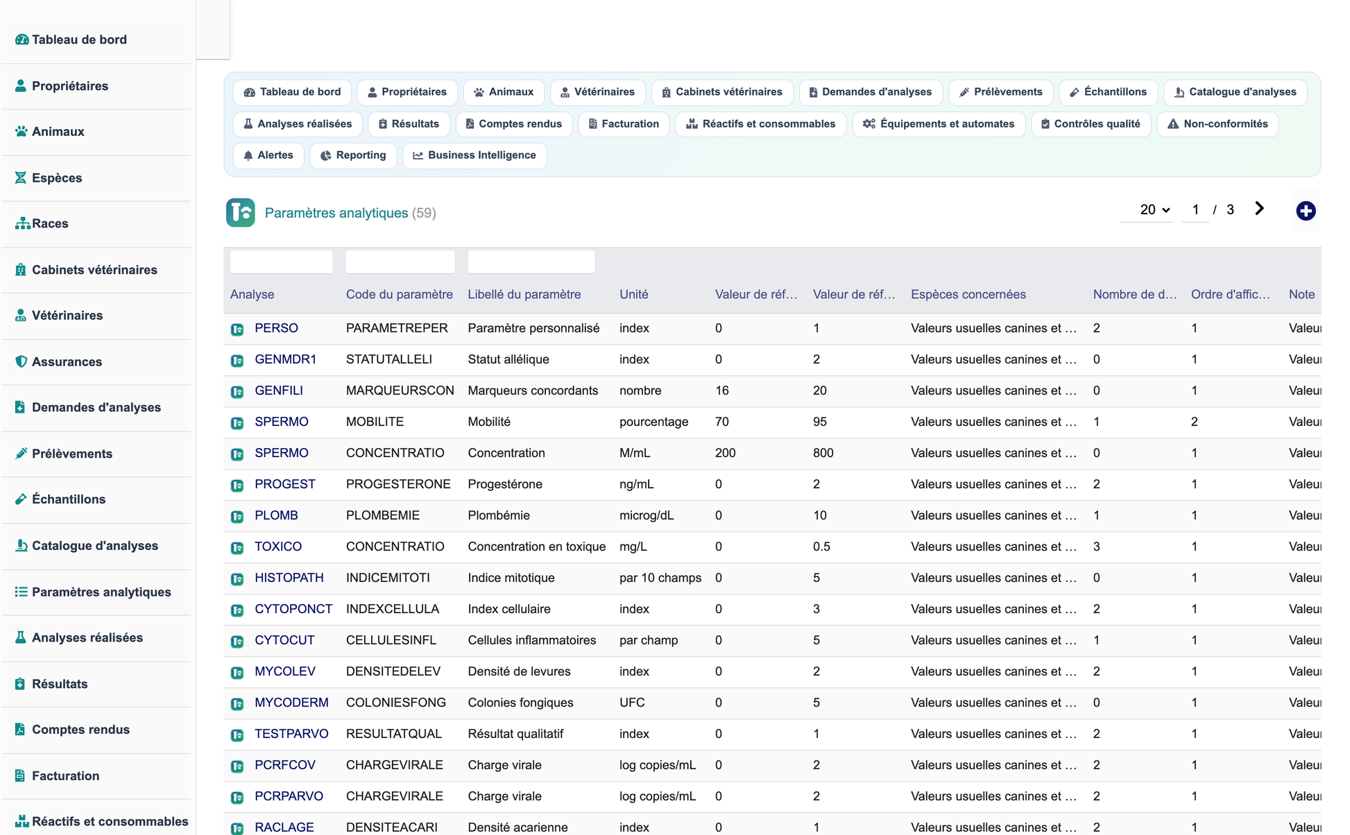
Task: Click the Analyses réalisées flask icon in sidebar
Action: pyautogui.click(x=21, y=637)
